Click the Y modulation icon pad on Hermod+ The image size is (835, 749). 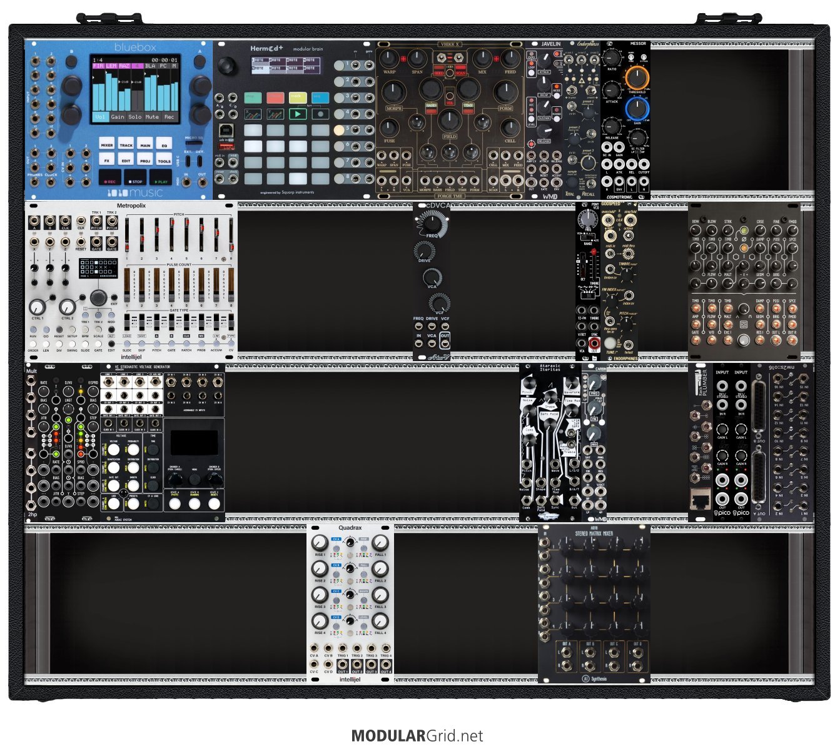[275, 114]
